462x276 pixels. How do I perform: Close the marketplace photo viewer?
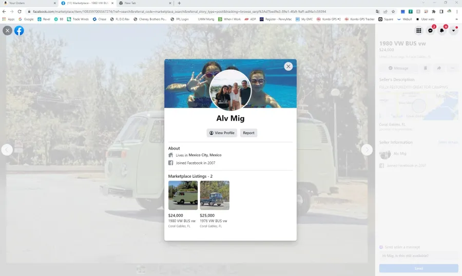tap(7, 31)
